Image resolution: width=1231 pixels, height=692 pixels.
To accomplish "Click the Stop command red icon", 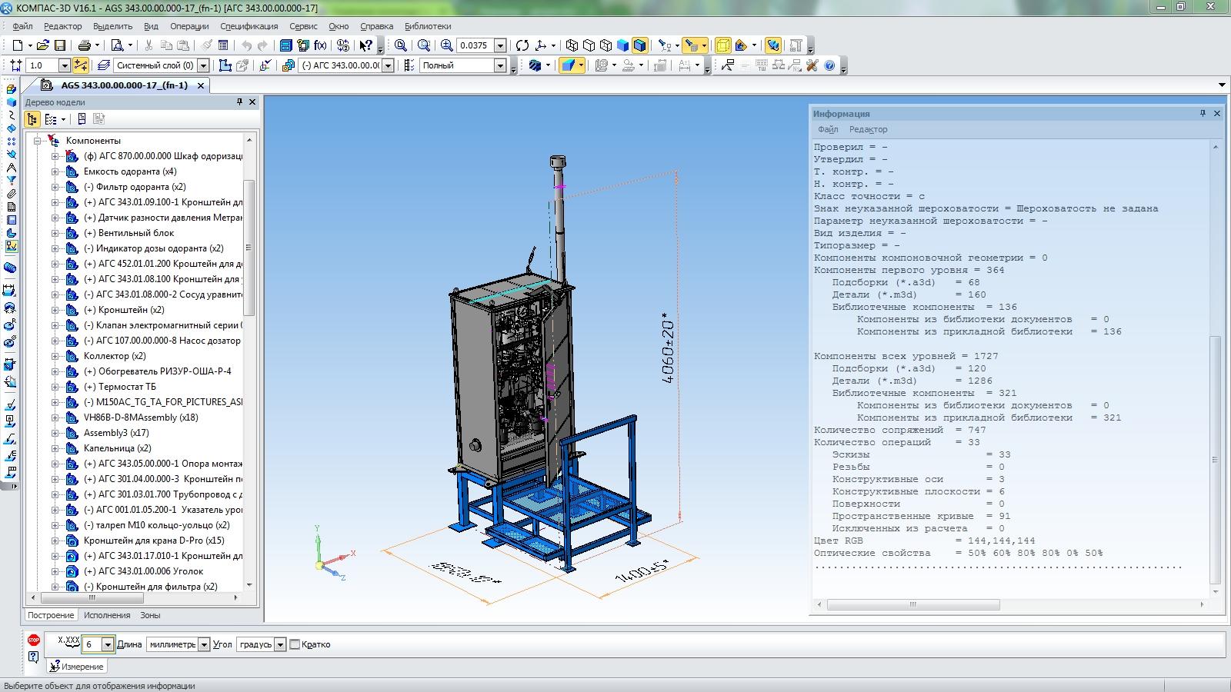I will (33, 640).
